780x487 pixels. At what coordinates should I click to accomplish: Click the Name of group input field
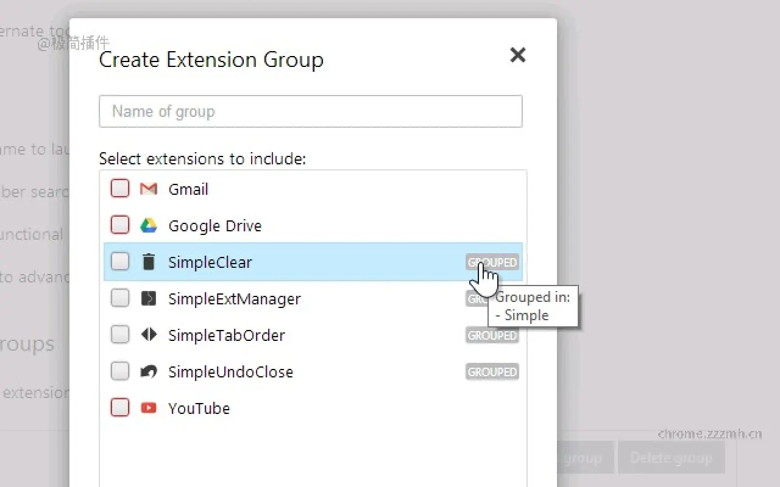311,111
